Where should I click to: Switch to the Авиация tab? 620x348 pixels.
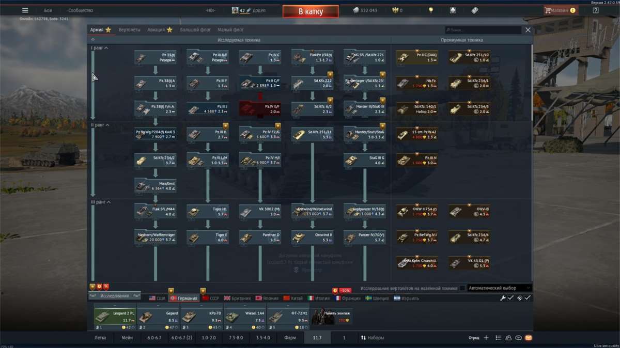coord(160,30)
